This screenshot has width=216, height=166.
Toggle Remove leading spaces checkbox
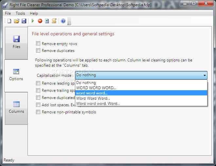(38, 83)
